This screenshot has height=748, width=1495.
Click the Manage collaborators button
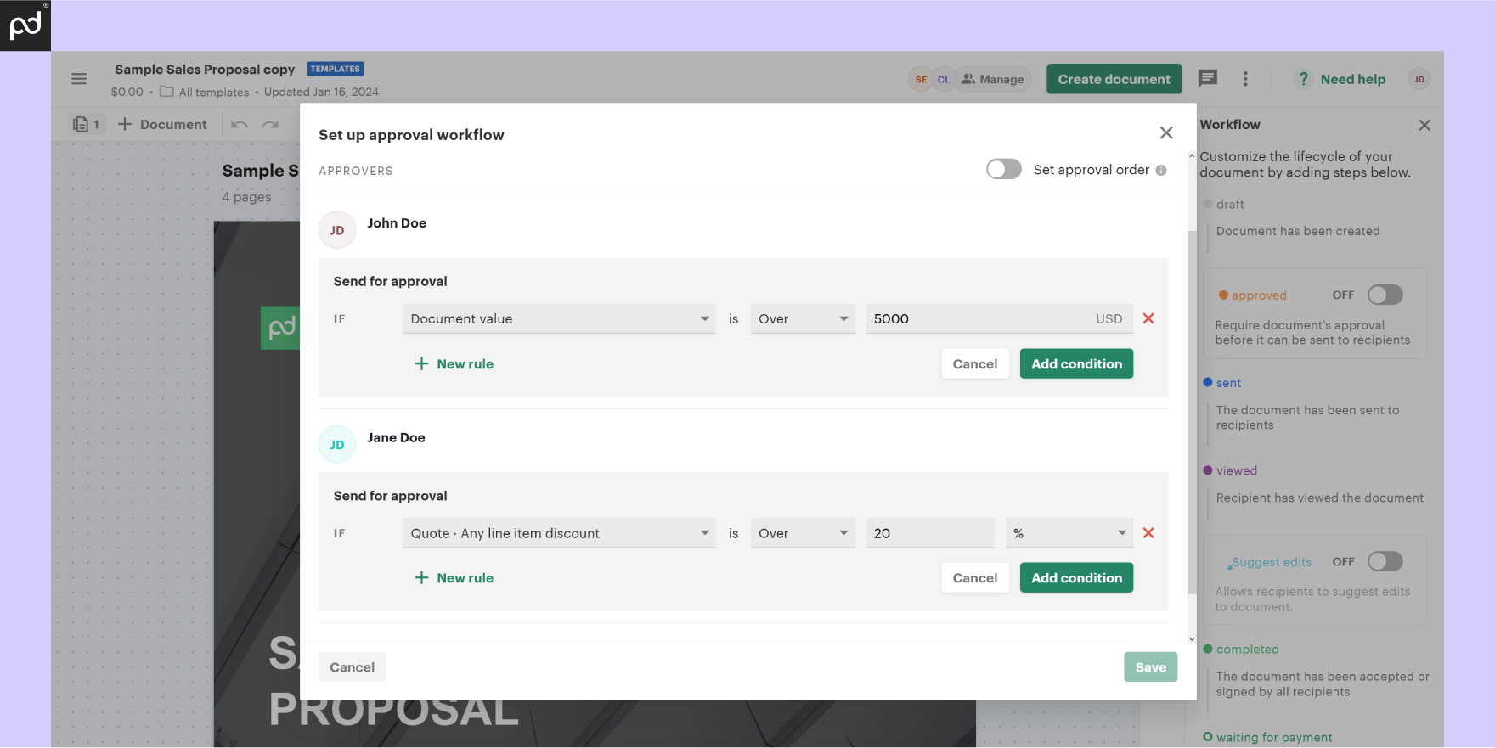[993, 79]
